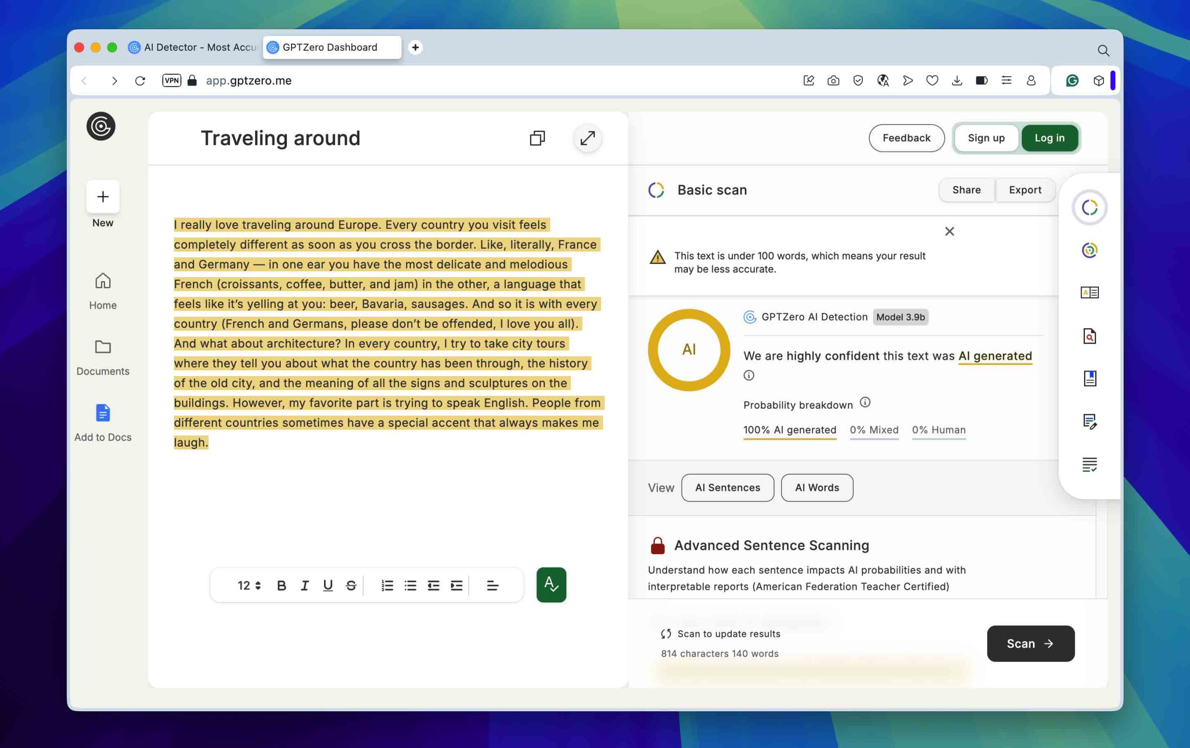This screenshot has width=1190, height=748.
Task: Insert a bulleted list
Action: point(410,585)
